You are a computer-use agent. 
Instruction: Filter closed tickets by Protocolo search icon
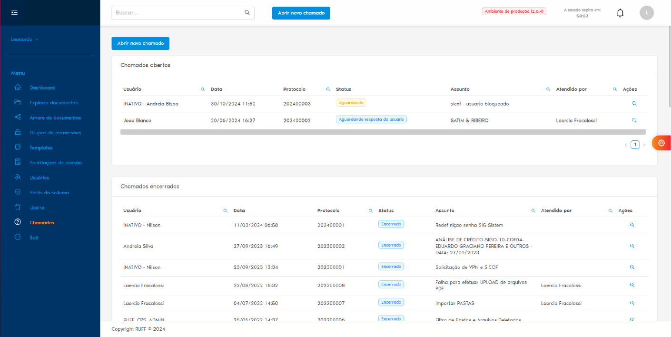click(x=371, y=211)
